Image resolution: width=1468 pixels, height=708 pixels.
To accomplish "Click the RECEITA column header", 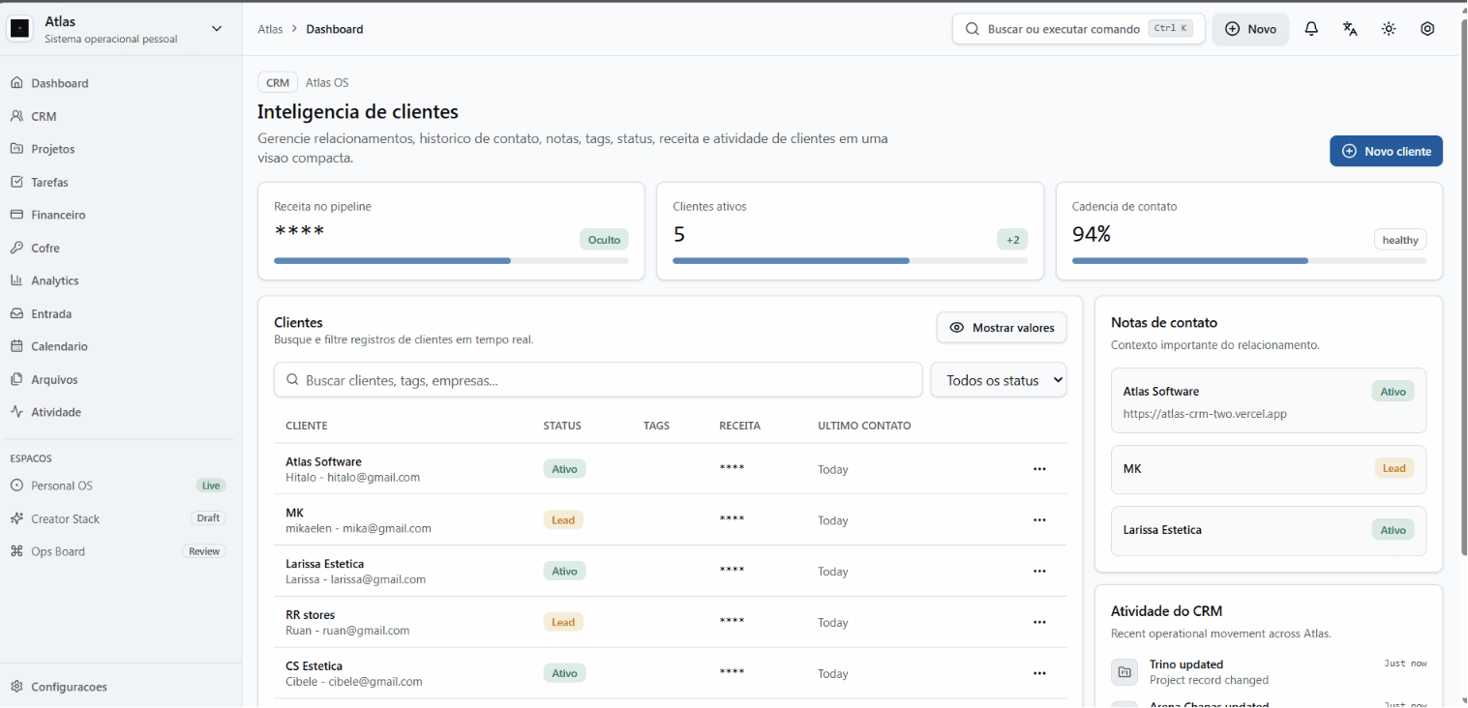I will tap(739, 426).
